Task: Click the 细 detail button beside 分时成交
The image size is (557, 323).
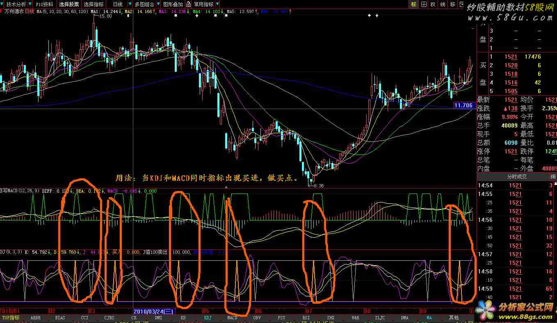Action: click(x=552, y=177)
